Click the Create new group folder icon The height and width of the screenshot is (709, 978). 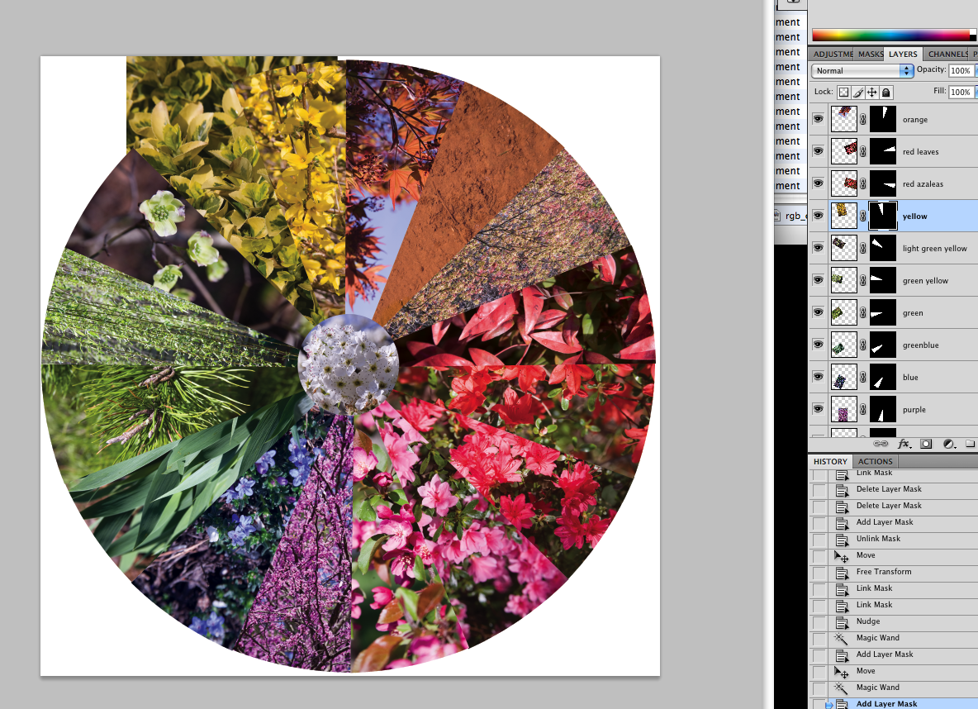point(969,444)
